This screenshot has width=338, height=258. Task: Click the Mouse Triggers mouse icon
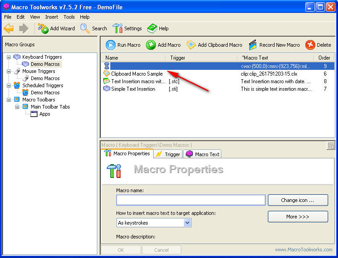tap(17, 71)
